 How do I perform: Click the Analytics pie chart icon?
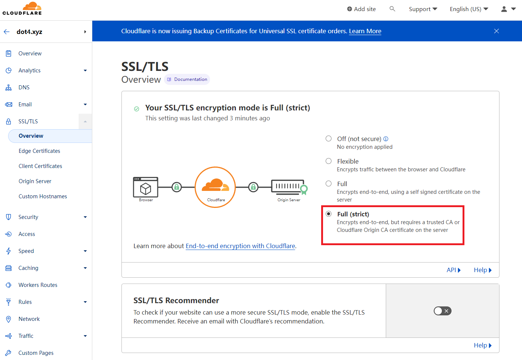pos(8,71)
